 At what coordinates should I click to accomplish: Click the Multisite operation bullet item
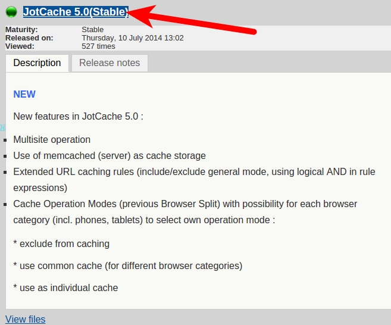pyautogui.click(x=52, y=140)
